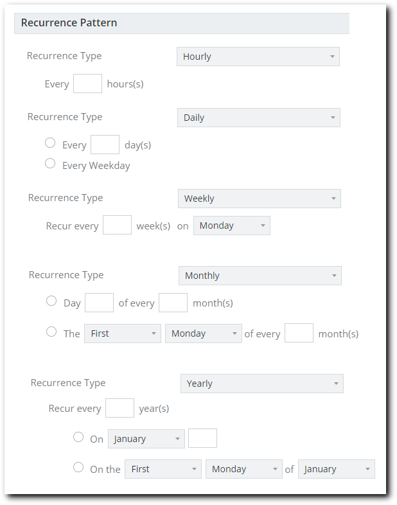
Task: Click the year(s) interval input field
Action: click(x=119, y=408)
